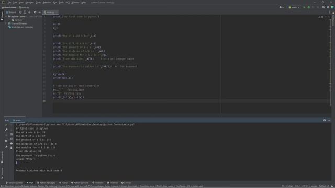Click Expand All icon in Project panel
This screenshot has height=188, width=335.
(25, 13)
